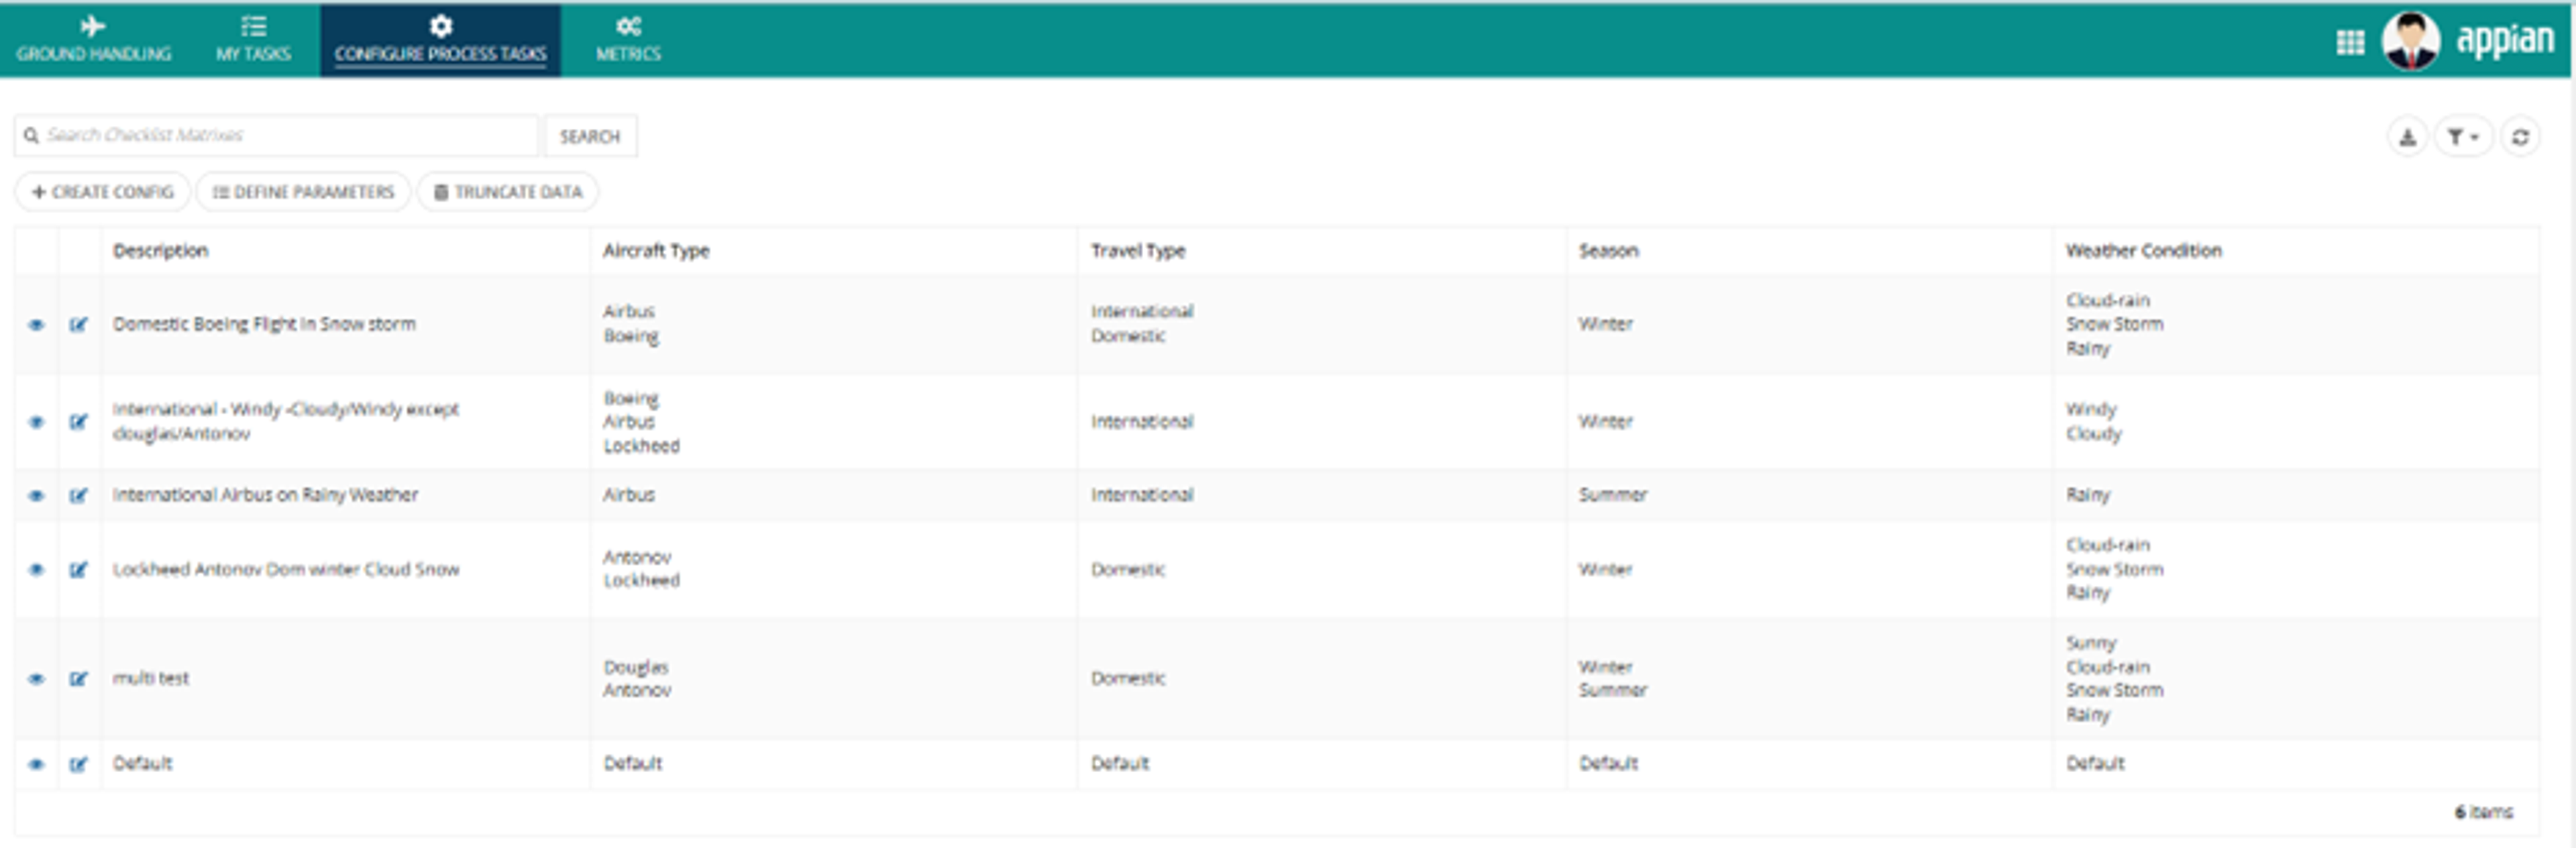
Task: Open the Ground Handling tab
Action: (93, 39)
